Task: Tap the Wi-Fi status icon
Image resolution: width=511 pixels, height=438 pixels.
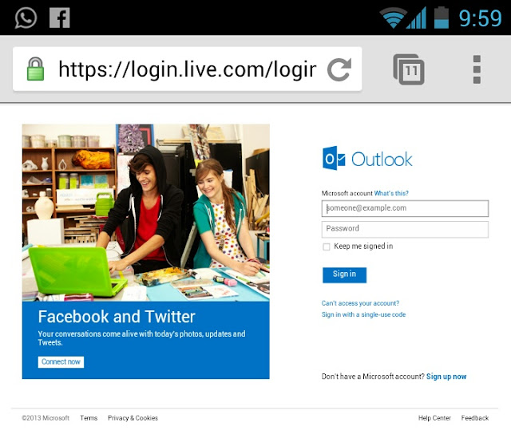Action: click(x=394, y=18)
